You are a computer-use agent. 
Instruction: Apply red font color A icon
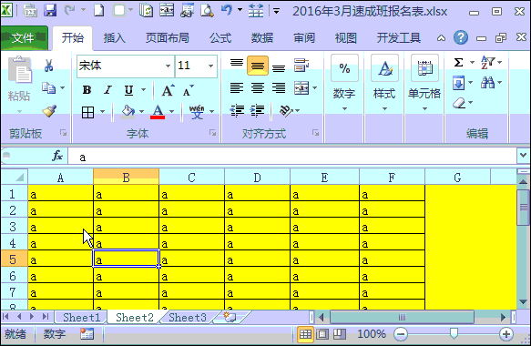(158, 111)
